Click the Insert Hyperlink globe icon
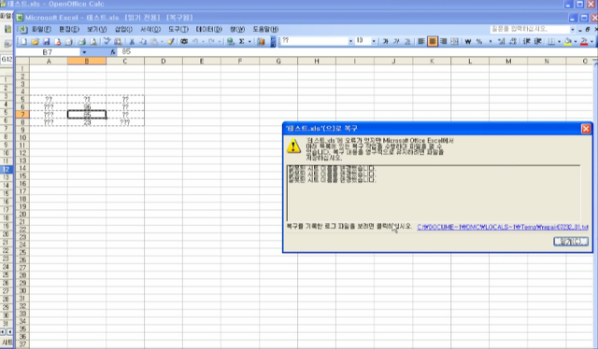The image size is (598, 349). (231, 41)
